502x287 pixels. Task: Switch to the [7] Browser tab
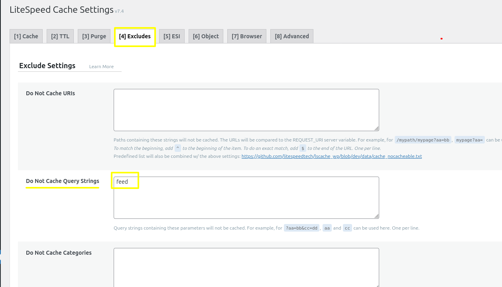coord(246,36)
